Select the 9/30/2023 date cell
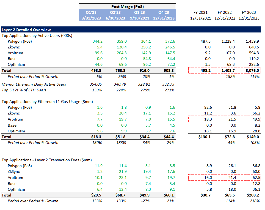The height and width of the screenshot is (210, 265). (x=140, y=18)
